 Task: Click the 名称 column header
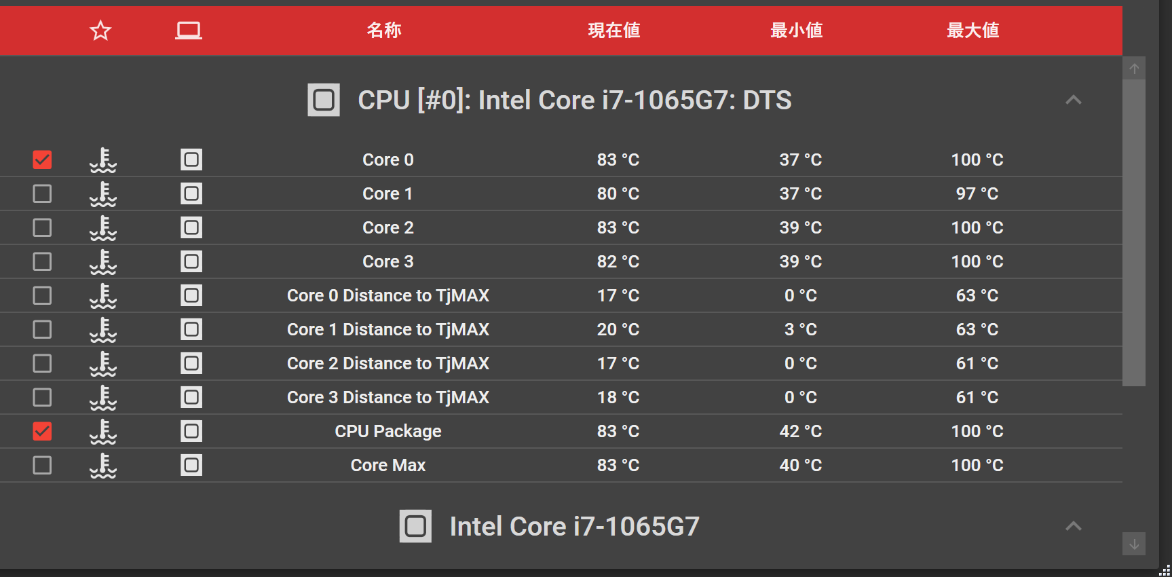384,31
